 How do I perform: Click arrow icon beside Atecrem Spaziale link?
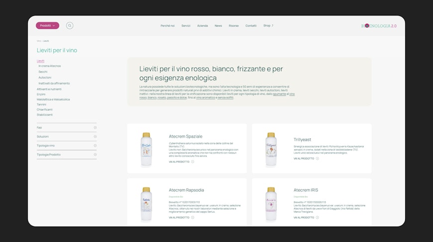193,162
